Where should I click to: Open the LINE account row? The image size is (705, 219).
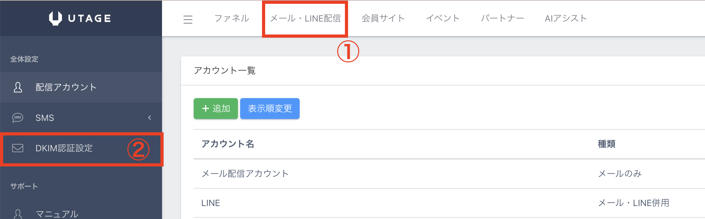211,203
